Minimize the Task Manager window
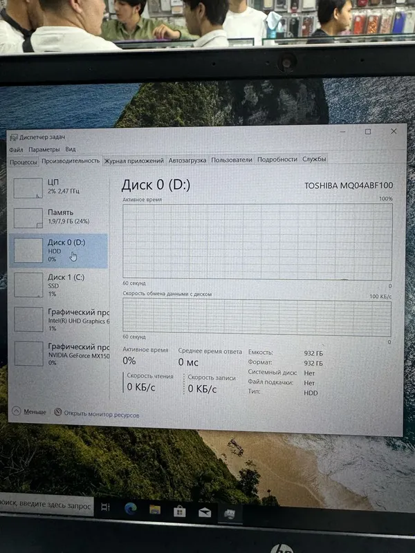The height and width of the screenshot is (553, 415). [343, 132]
